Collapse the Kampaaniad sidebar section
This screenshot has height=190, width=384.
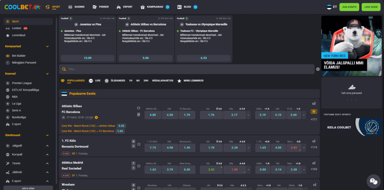click(47, 46)
